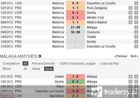The height and width of the screenshot is (98, 140).
Task: Open info icon for Mallorca vs Sevilla 12/12/12
Action: (136, 13)
